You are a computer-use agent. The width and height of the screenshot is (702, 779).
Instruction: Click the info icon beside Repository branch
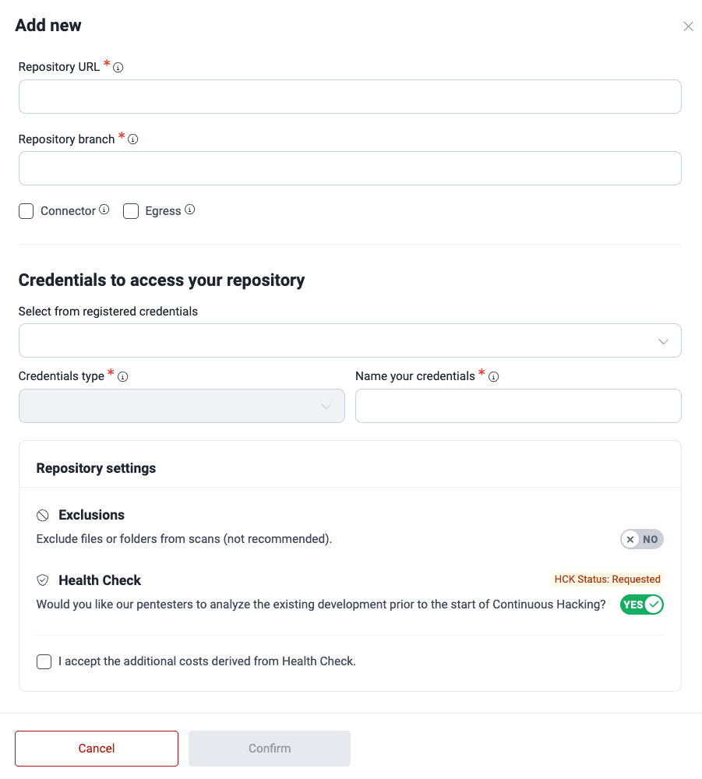132,139
